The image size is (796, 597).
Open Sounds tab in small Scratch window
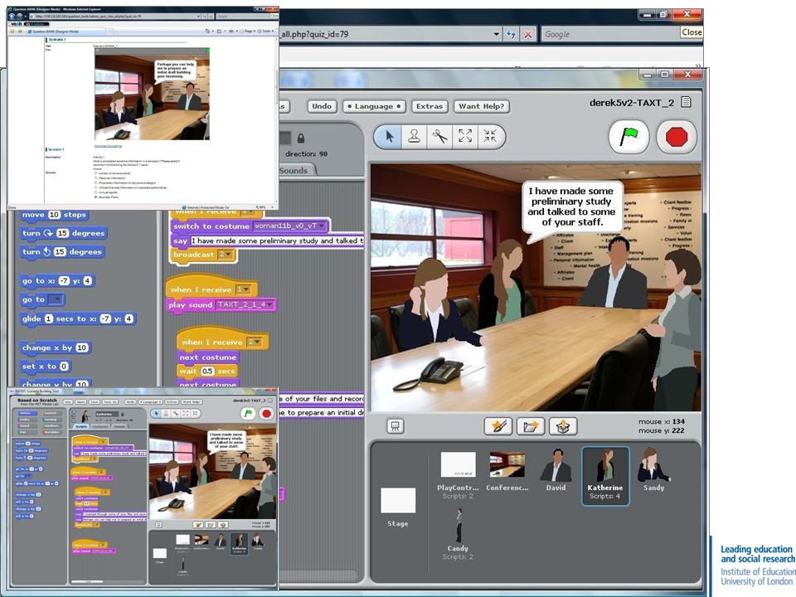(x=119, y=426)
